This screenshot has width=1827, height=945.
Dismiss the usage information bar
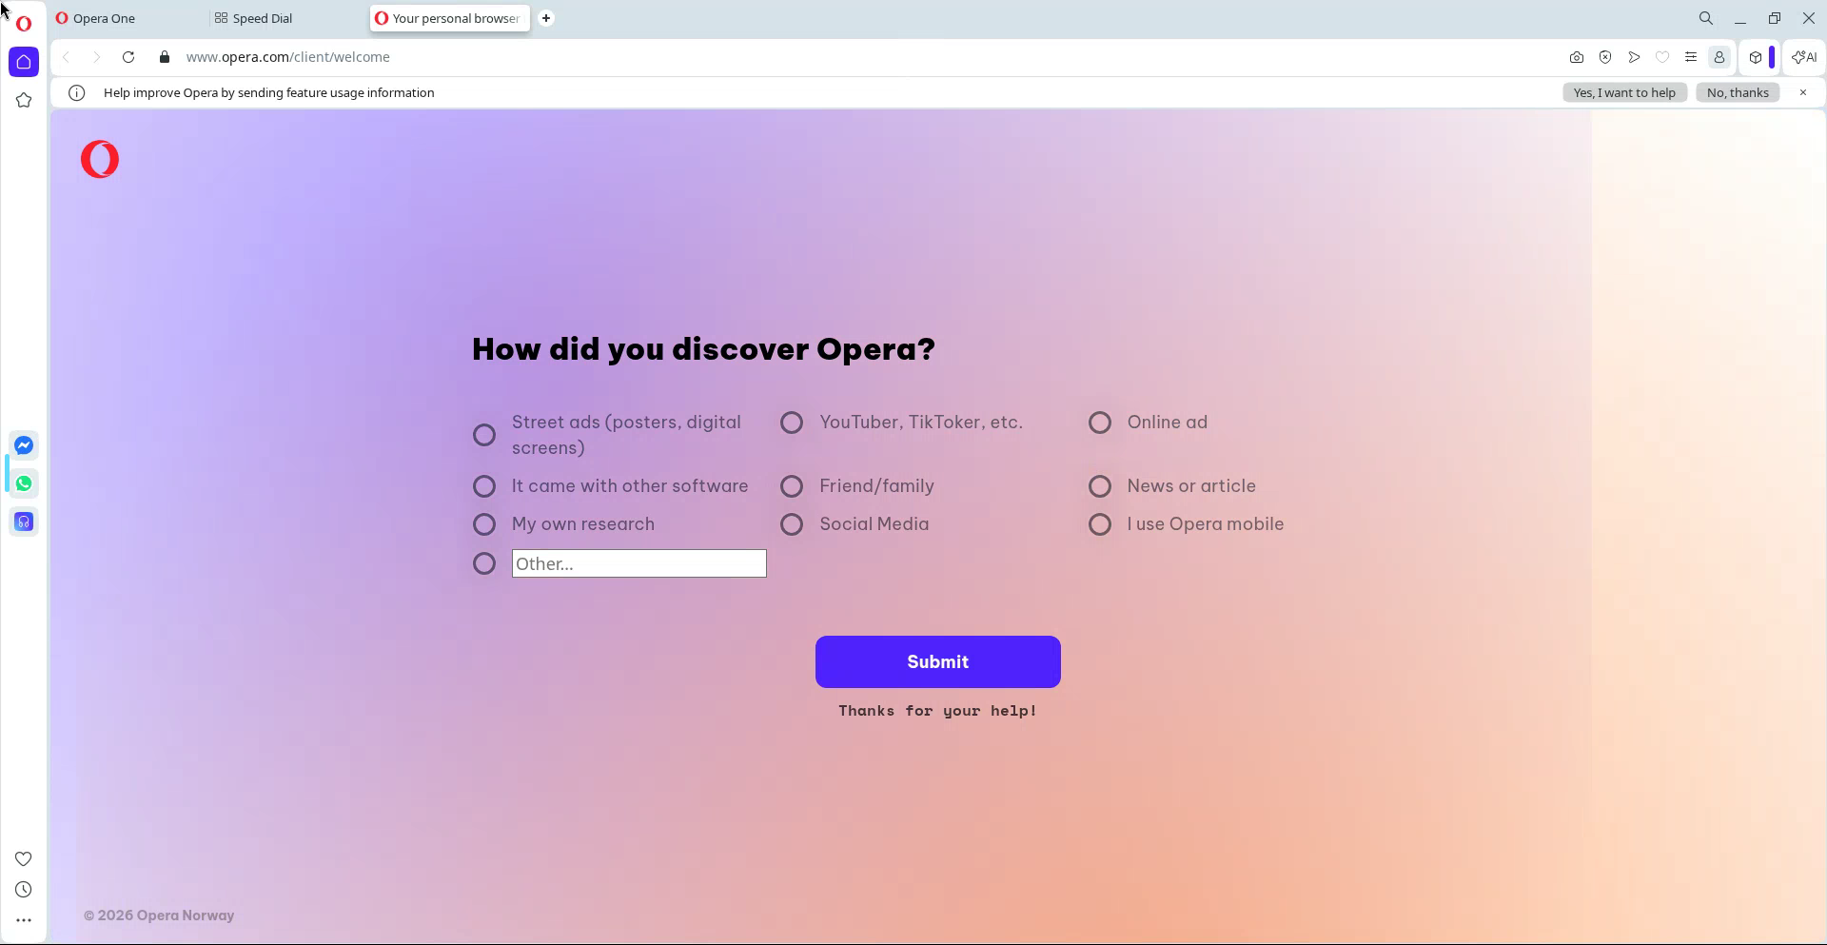click(1803, 92)
